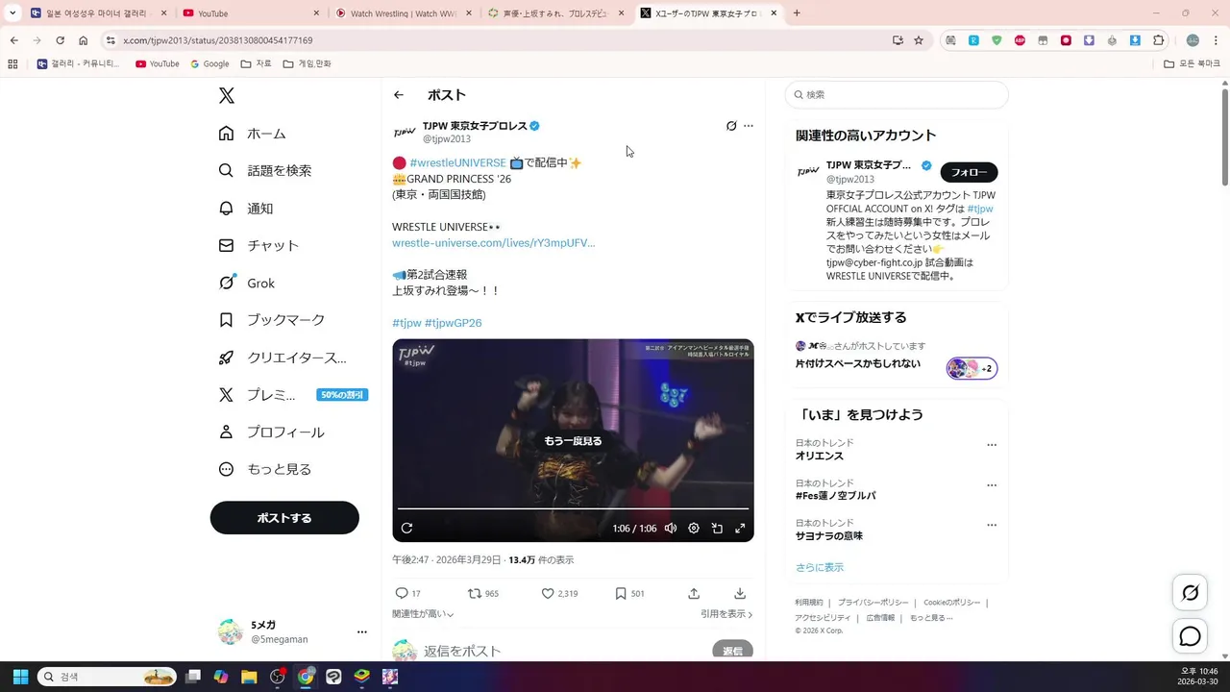
Task: Switch to Watch Wrestling browser tab
Action: 402,13
